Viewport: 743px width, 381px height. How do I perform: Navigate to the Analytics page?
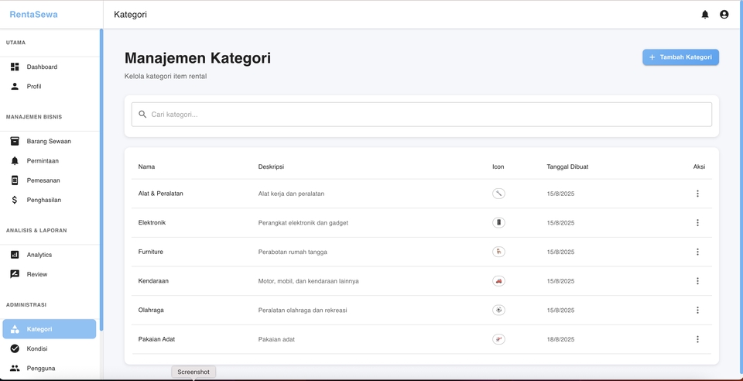(x=39, y=255)
